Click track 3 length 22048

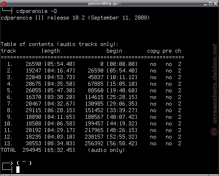tap(33, 77)
